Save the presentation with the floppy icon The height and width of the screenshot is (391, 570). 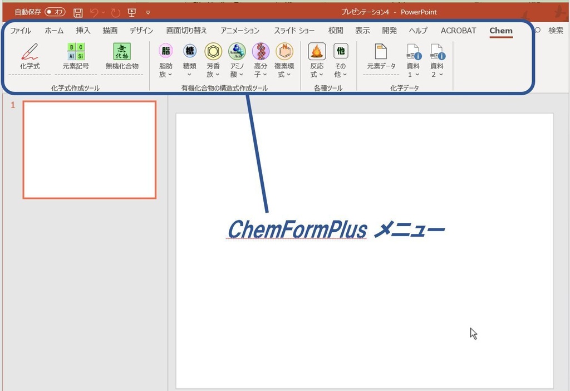point(78,13)
